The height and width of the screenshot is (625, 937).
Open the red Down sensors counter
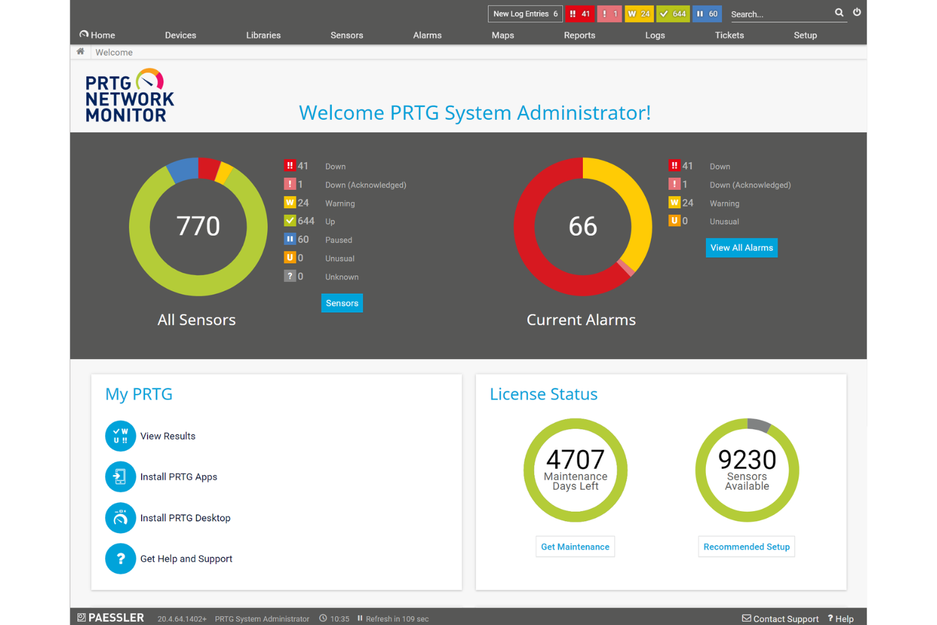[579, 13]
